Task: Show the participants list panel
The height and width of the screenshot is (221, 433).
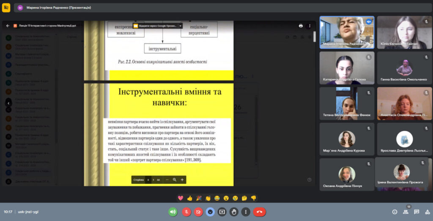Action: [406, 212]
